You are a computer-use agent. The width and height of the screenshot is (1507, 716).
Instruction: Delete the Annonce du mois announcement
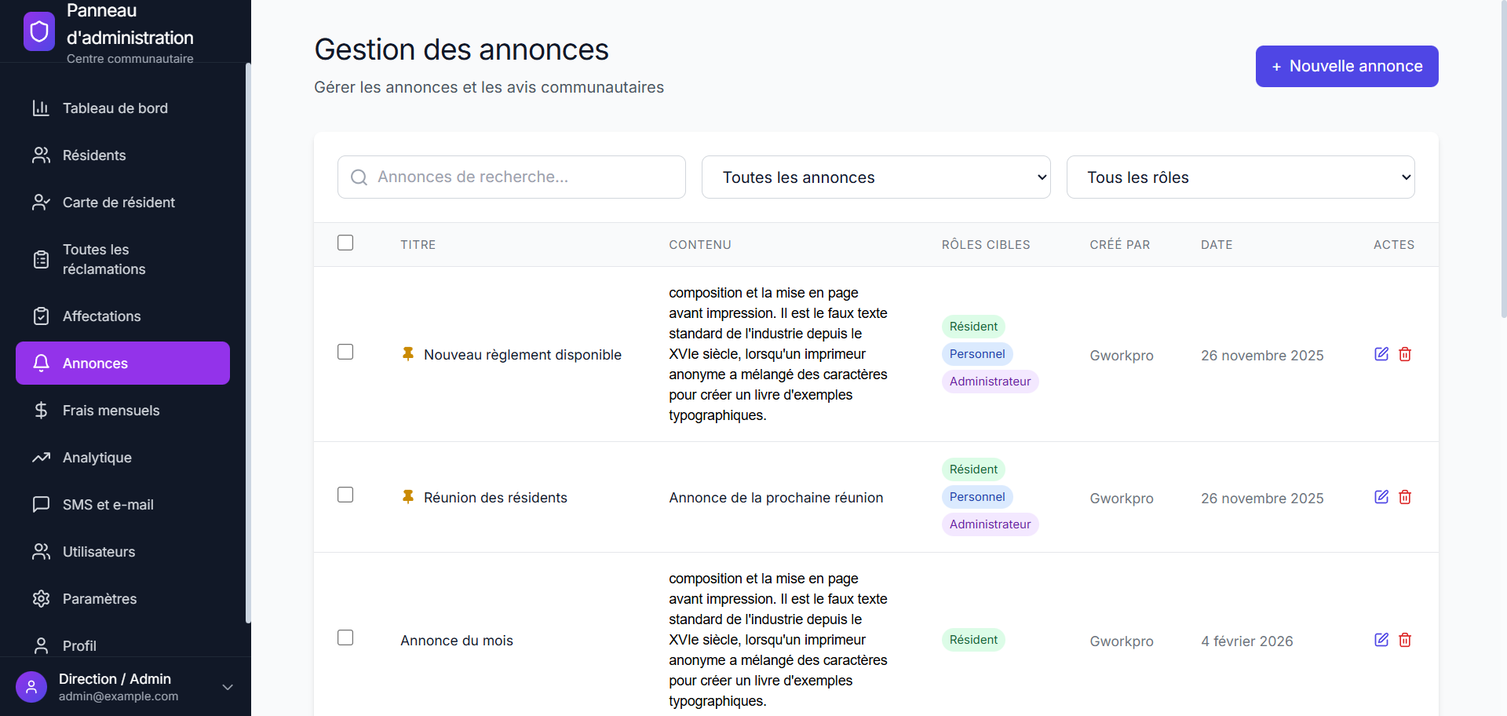(x=1404, y=640)
